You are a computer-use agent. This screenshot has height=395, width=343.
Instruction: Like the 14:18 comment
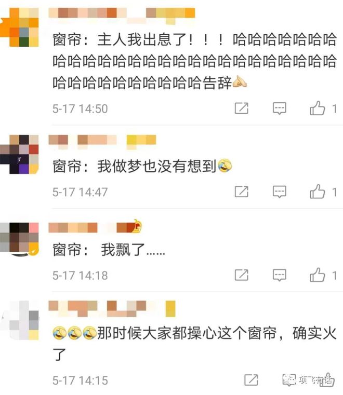pos(317,275)
